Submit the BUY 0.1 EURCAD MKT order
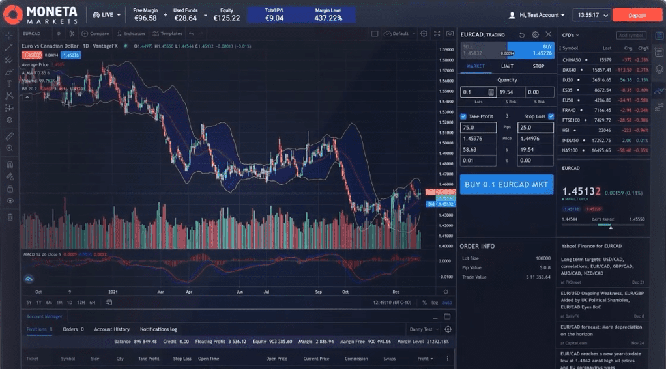This screenshot has width=666, height=369. click(x=507, y=185)
